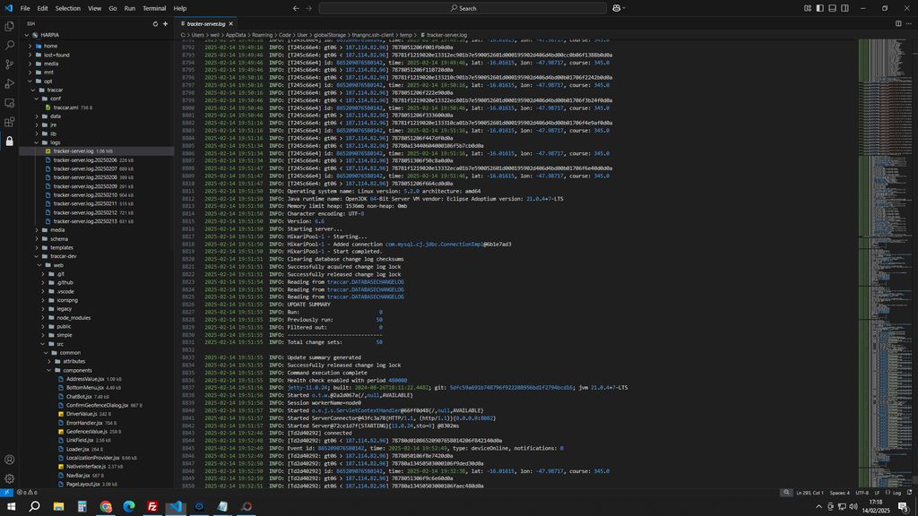Open traccar.xml in the file tree
The image size is (918, 516).
[x=65, y=107]
